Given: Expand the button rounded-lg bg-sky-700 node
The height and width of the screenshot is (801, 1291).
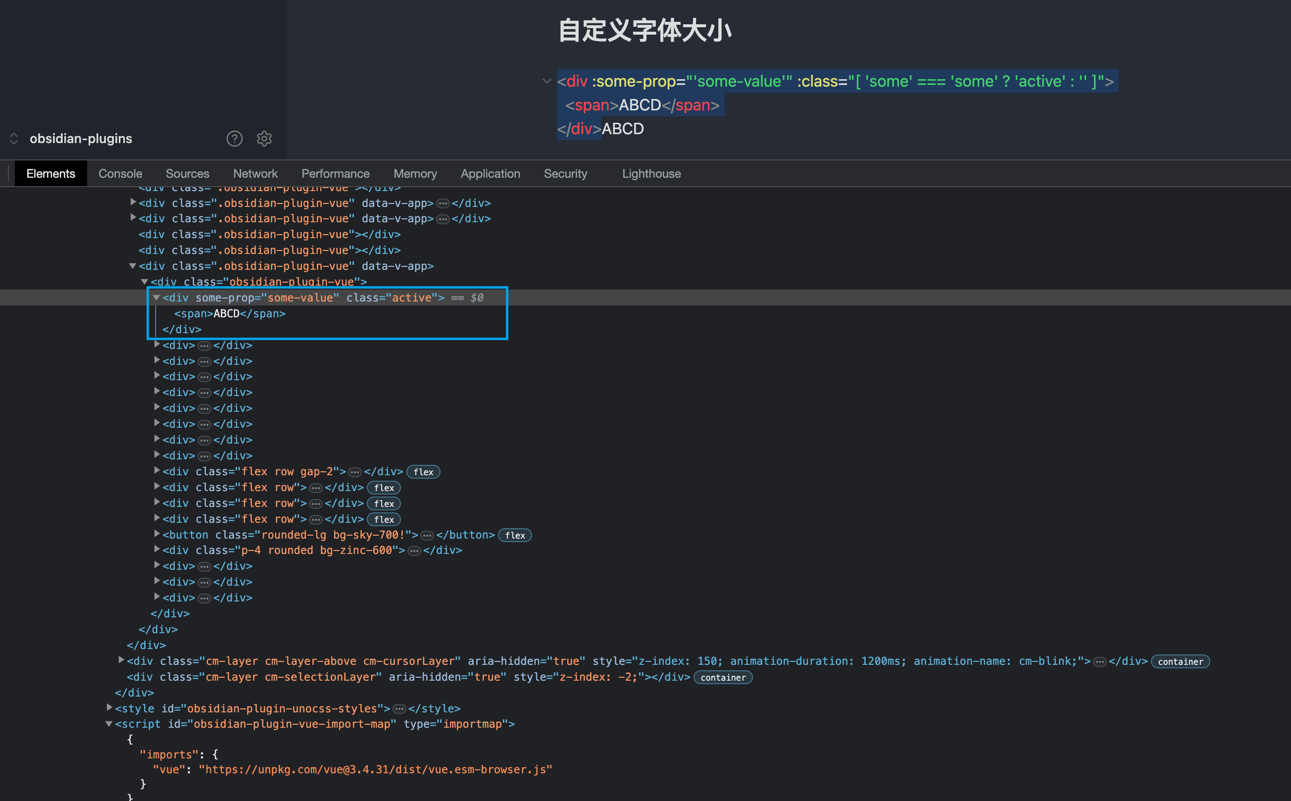Looking at the screenshot, I should click(x=157, y=534).
